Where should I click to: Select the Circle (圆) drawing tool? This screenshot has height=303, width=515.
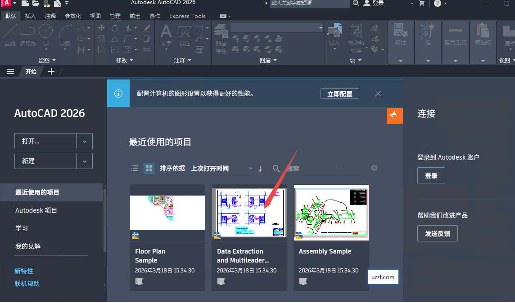(45, 32)
